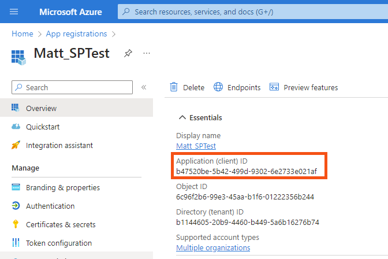Open Certificates & secrets
This screenshot has height=259, width=388.
[61, 224]
